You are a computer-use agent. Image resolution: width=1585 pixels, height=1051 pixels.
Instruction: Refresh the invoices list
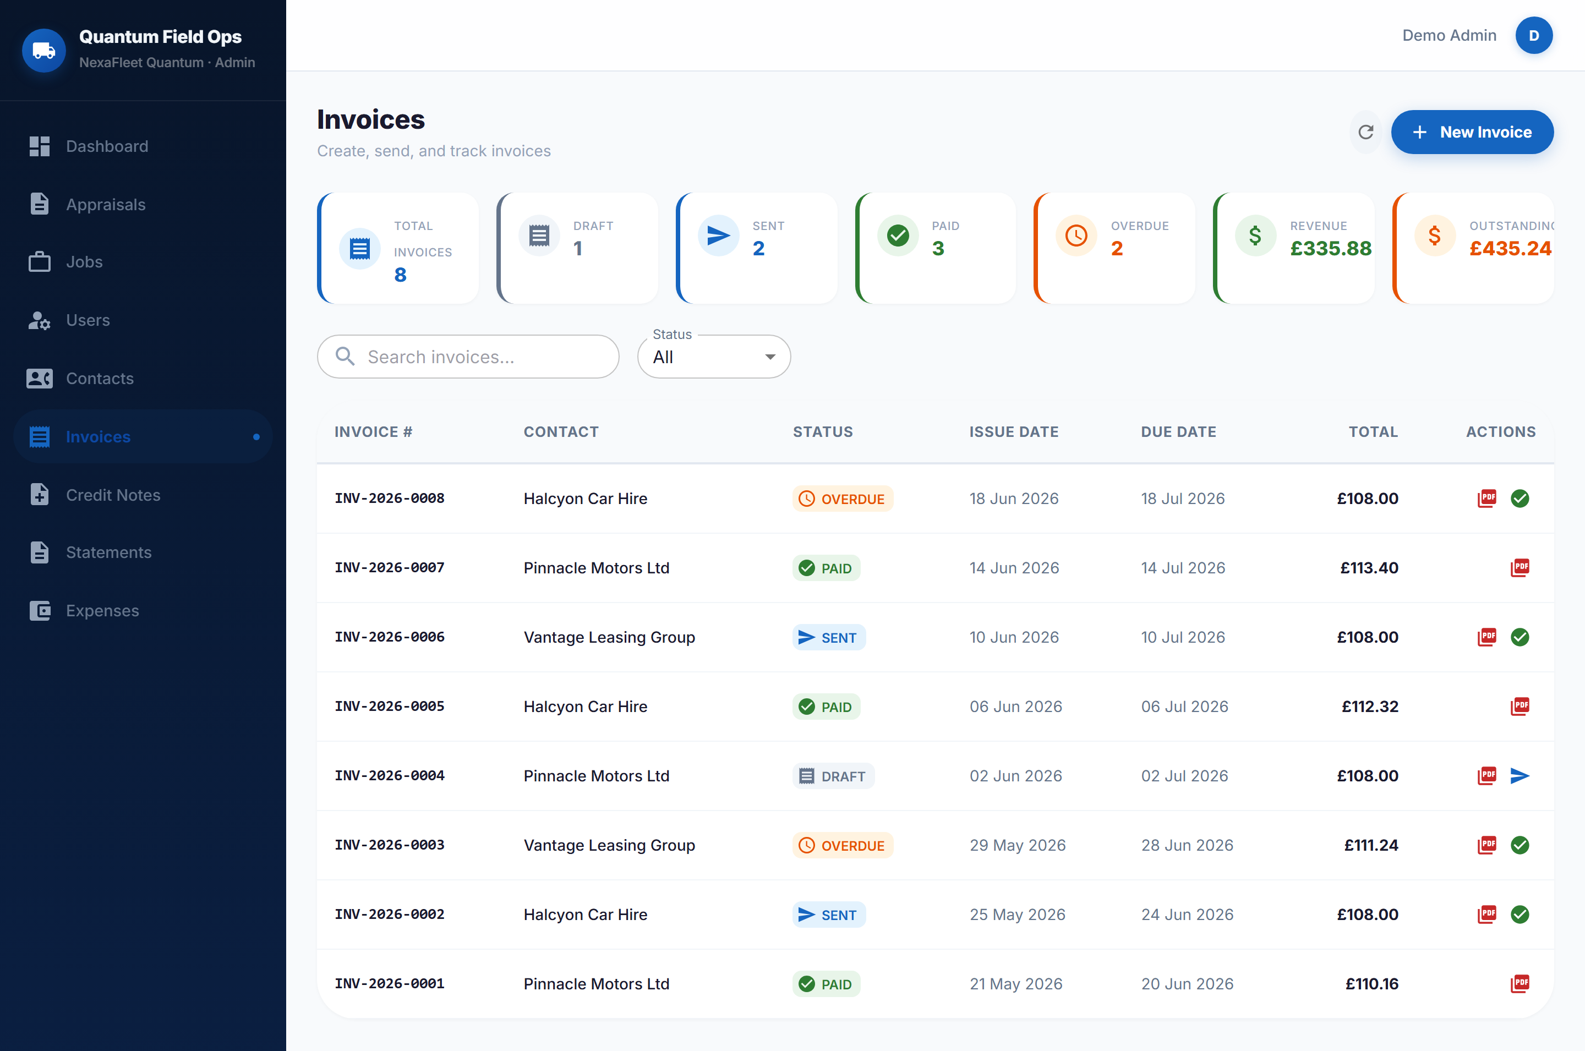point(1365,132)
